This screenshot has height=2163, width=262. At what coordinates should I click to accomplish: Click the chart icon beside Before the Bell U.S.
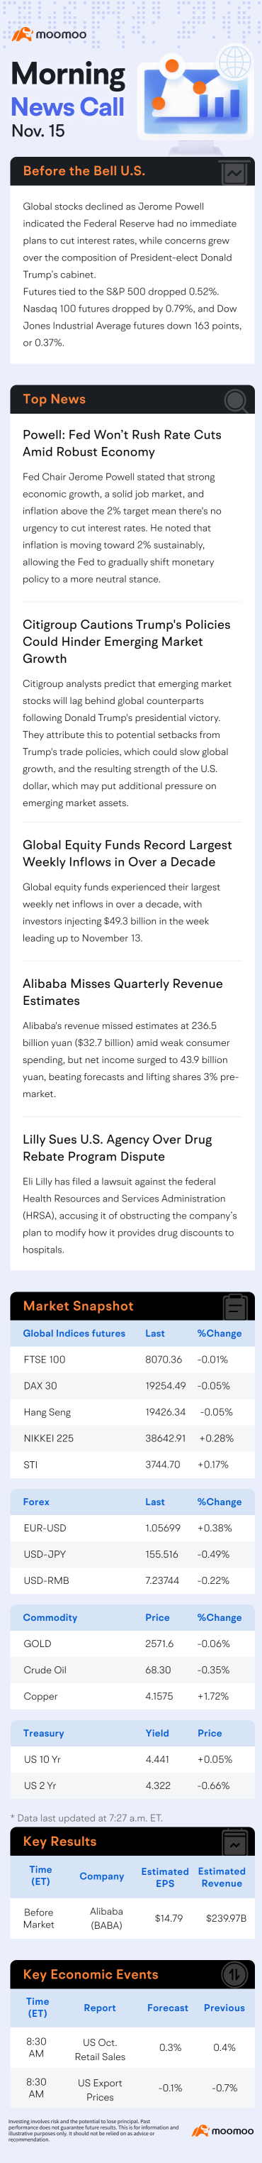[x=234, y=173]
